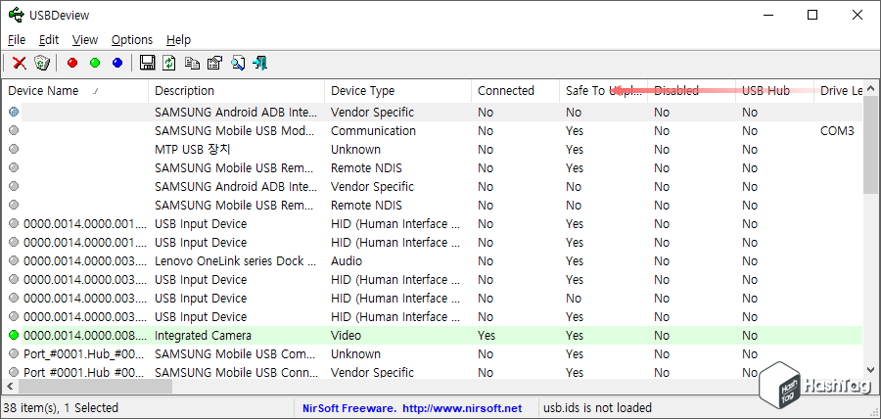Select the Lenovo OneLink series Dock row
Viewport: 881px width, 419px height.
coord(434,260)
